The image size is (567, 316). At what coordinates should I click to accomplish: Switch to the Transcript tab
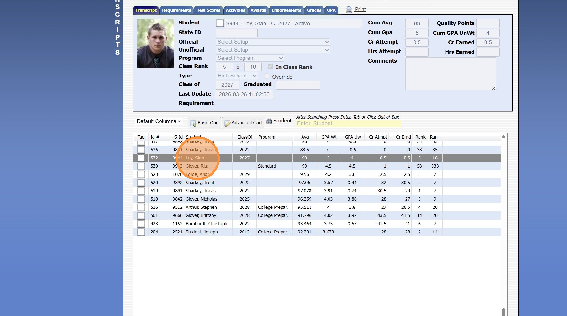[x=146, y=10]
